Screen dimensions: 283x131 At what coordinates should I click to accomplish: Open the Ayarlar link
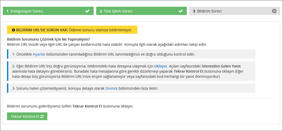point(39,54)
